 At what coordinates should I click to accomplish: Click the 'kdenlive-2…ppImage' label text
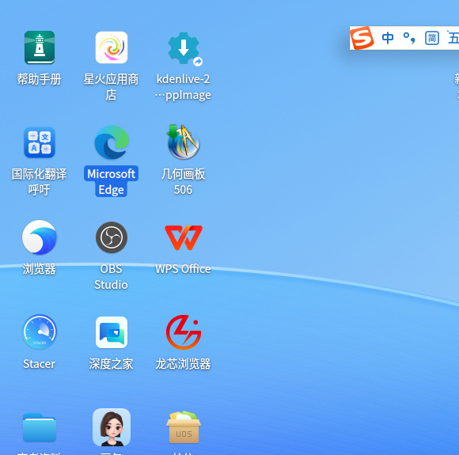point(183,87)
